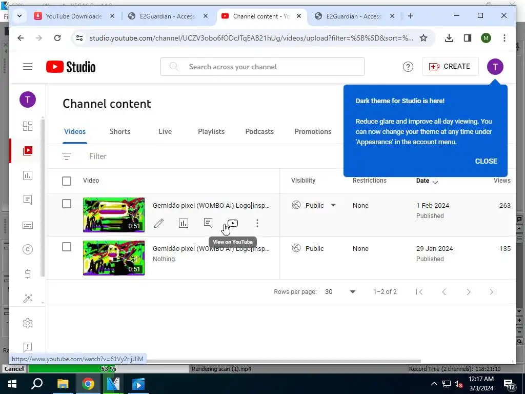The height and width of the screenshot is (394, 525).
Task: Open notification center in taskbar
Action: pyautogui.click(x=510, y=384)
